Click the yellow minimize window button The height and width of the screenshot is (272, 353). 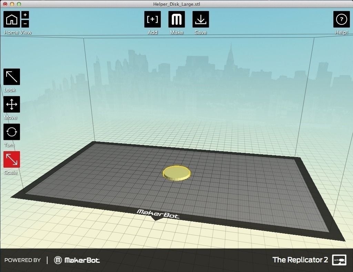coord(12,4)
